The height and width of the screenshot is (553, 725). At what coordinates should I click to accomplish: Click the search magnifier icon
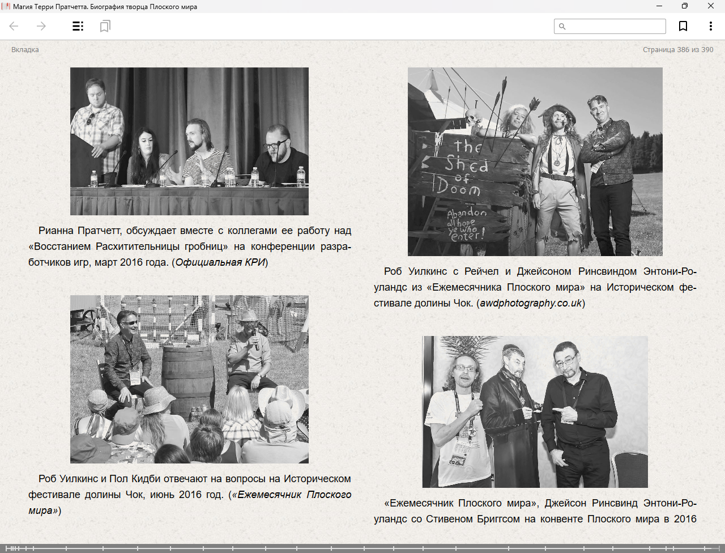(562, 27)
